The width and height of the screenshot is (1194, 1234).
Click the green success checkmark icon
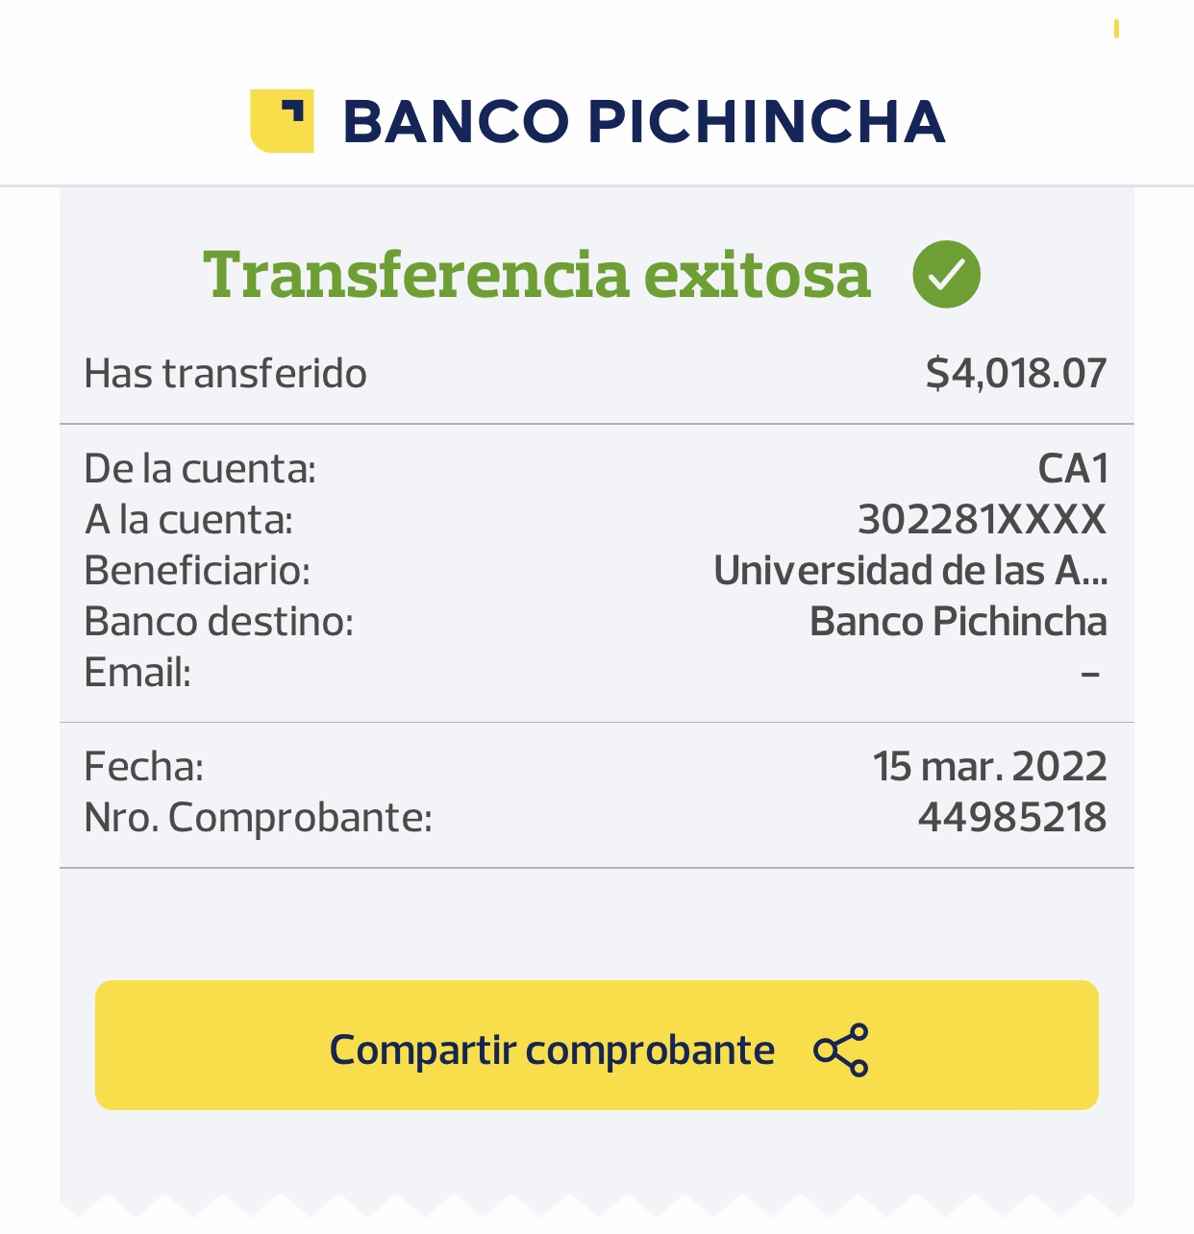point(946,275)
